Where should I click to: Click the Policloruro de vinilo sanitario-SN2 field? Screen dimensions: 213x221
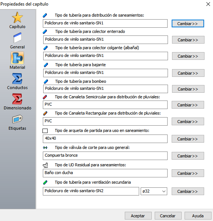[x=91, y=191]
